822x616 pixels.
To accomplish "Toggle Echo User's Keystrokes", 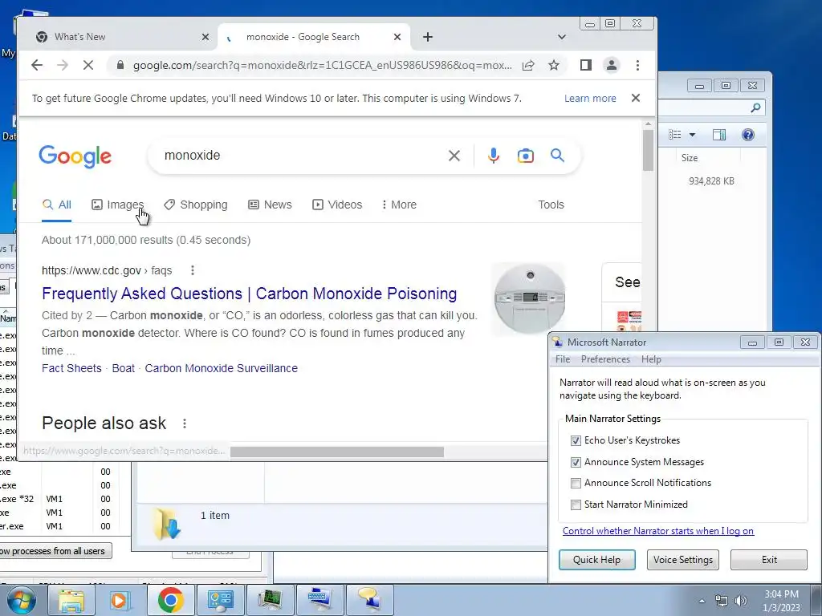I will click(x=576, y=440).
